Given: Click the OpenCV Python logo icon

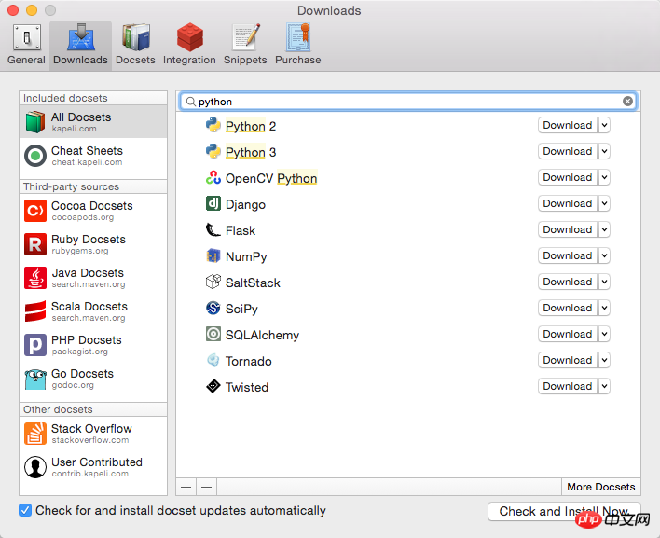Looking at the screenshot, I should point(213,177).
